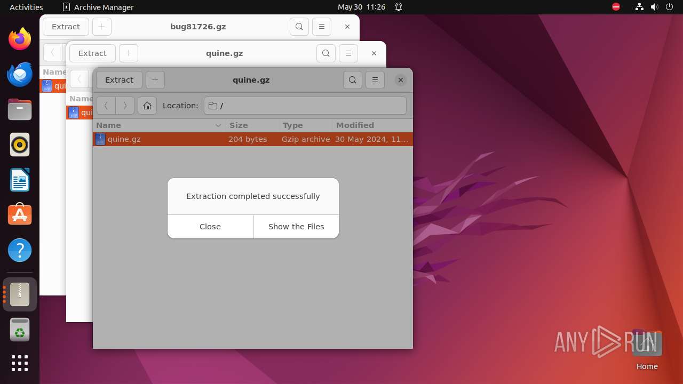
Task: Click the red do-not-disturb indicator
Action: pyautogui.click(x=616, y=7)
